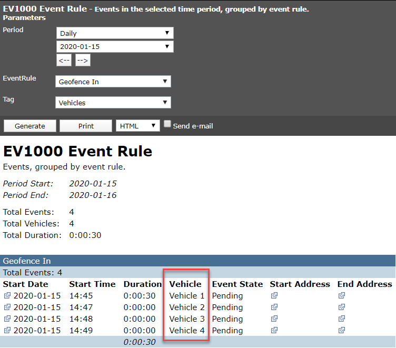
Task: Click the EV1000 Event Rule report heading
Action: tap(77, 151)
